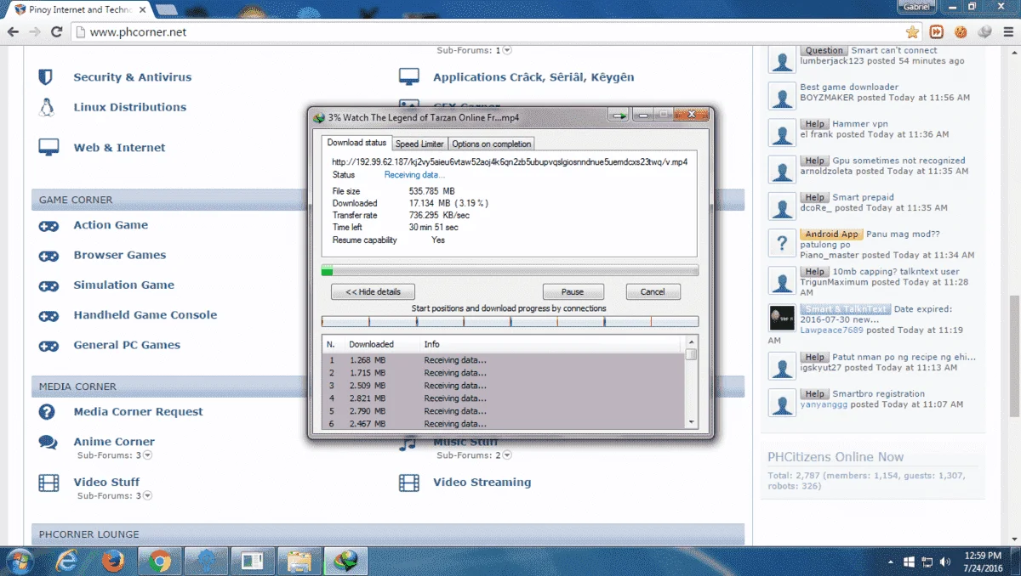Click the network tray icon

click(927, 562)
